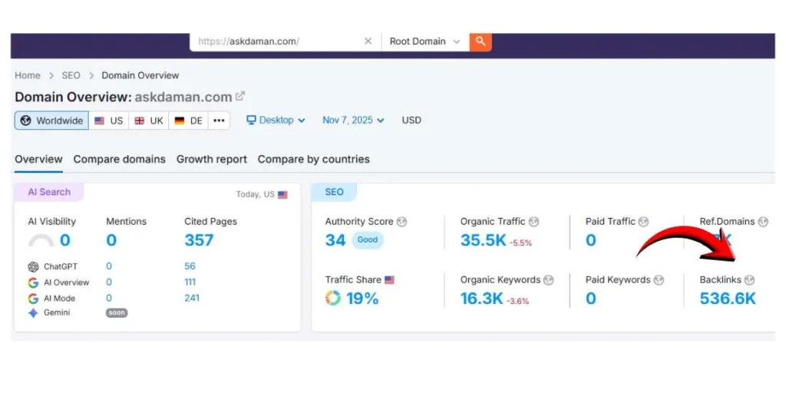The height and width of the screenshot is (393, 786).
Task: Click the Organic Keywords info icon
Action: click(x=549, y=280)
